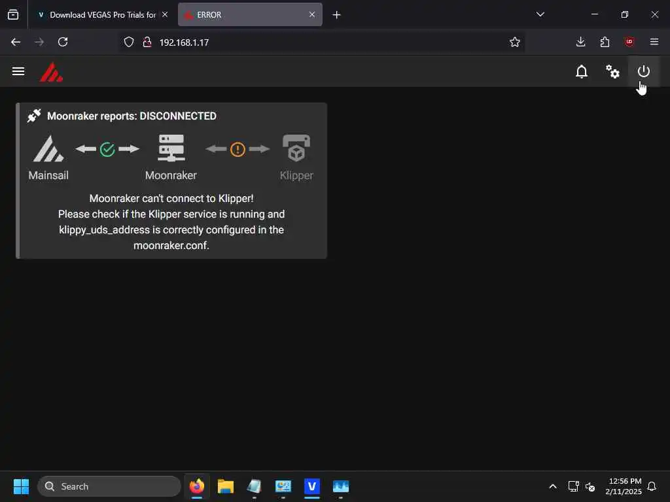
Task: Switch to Download VEGAS Pro Trials tab
Action: pyautogui.click(x=103, y=15)
